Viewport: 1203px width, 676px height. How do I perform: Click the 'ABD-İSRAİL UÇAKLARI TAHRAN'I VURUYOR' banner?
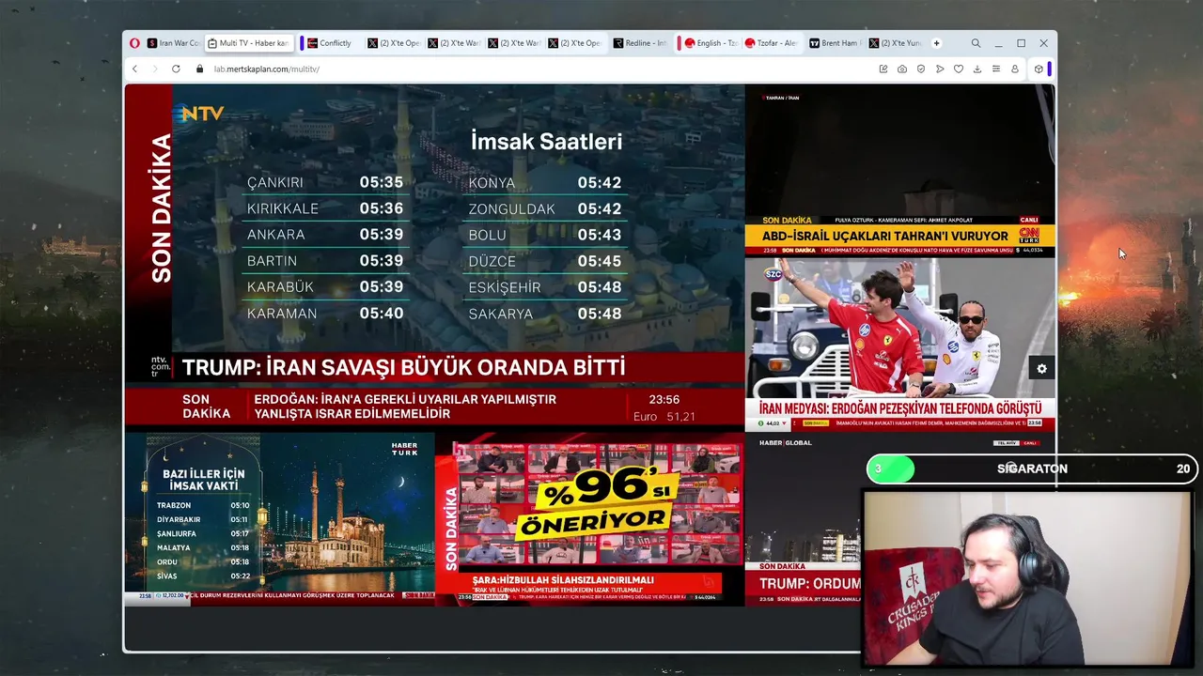(884, 236)
